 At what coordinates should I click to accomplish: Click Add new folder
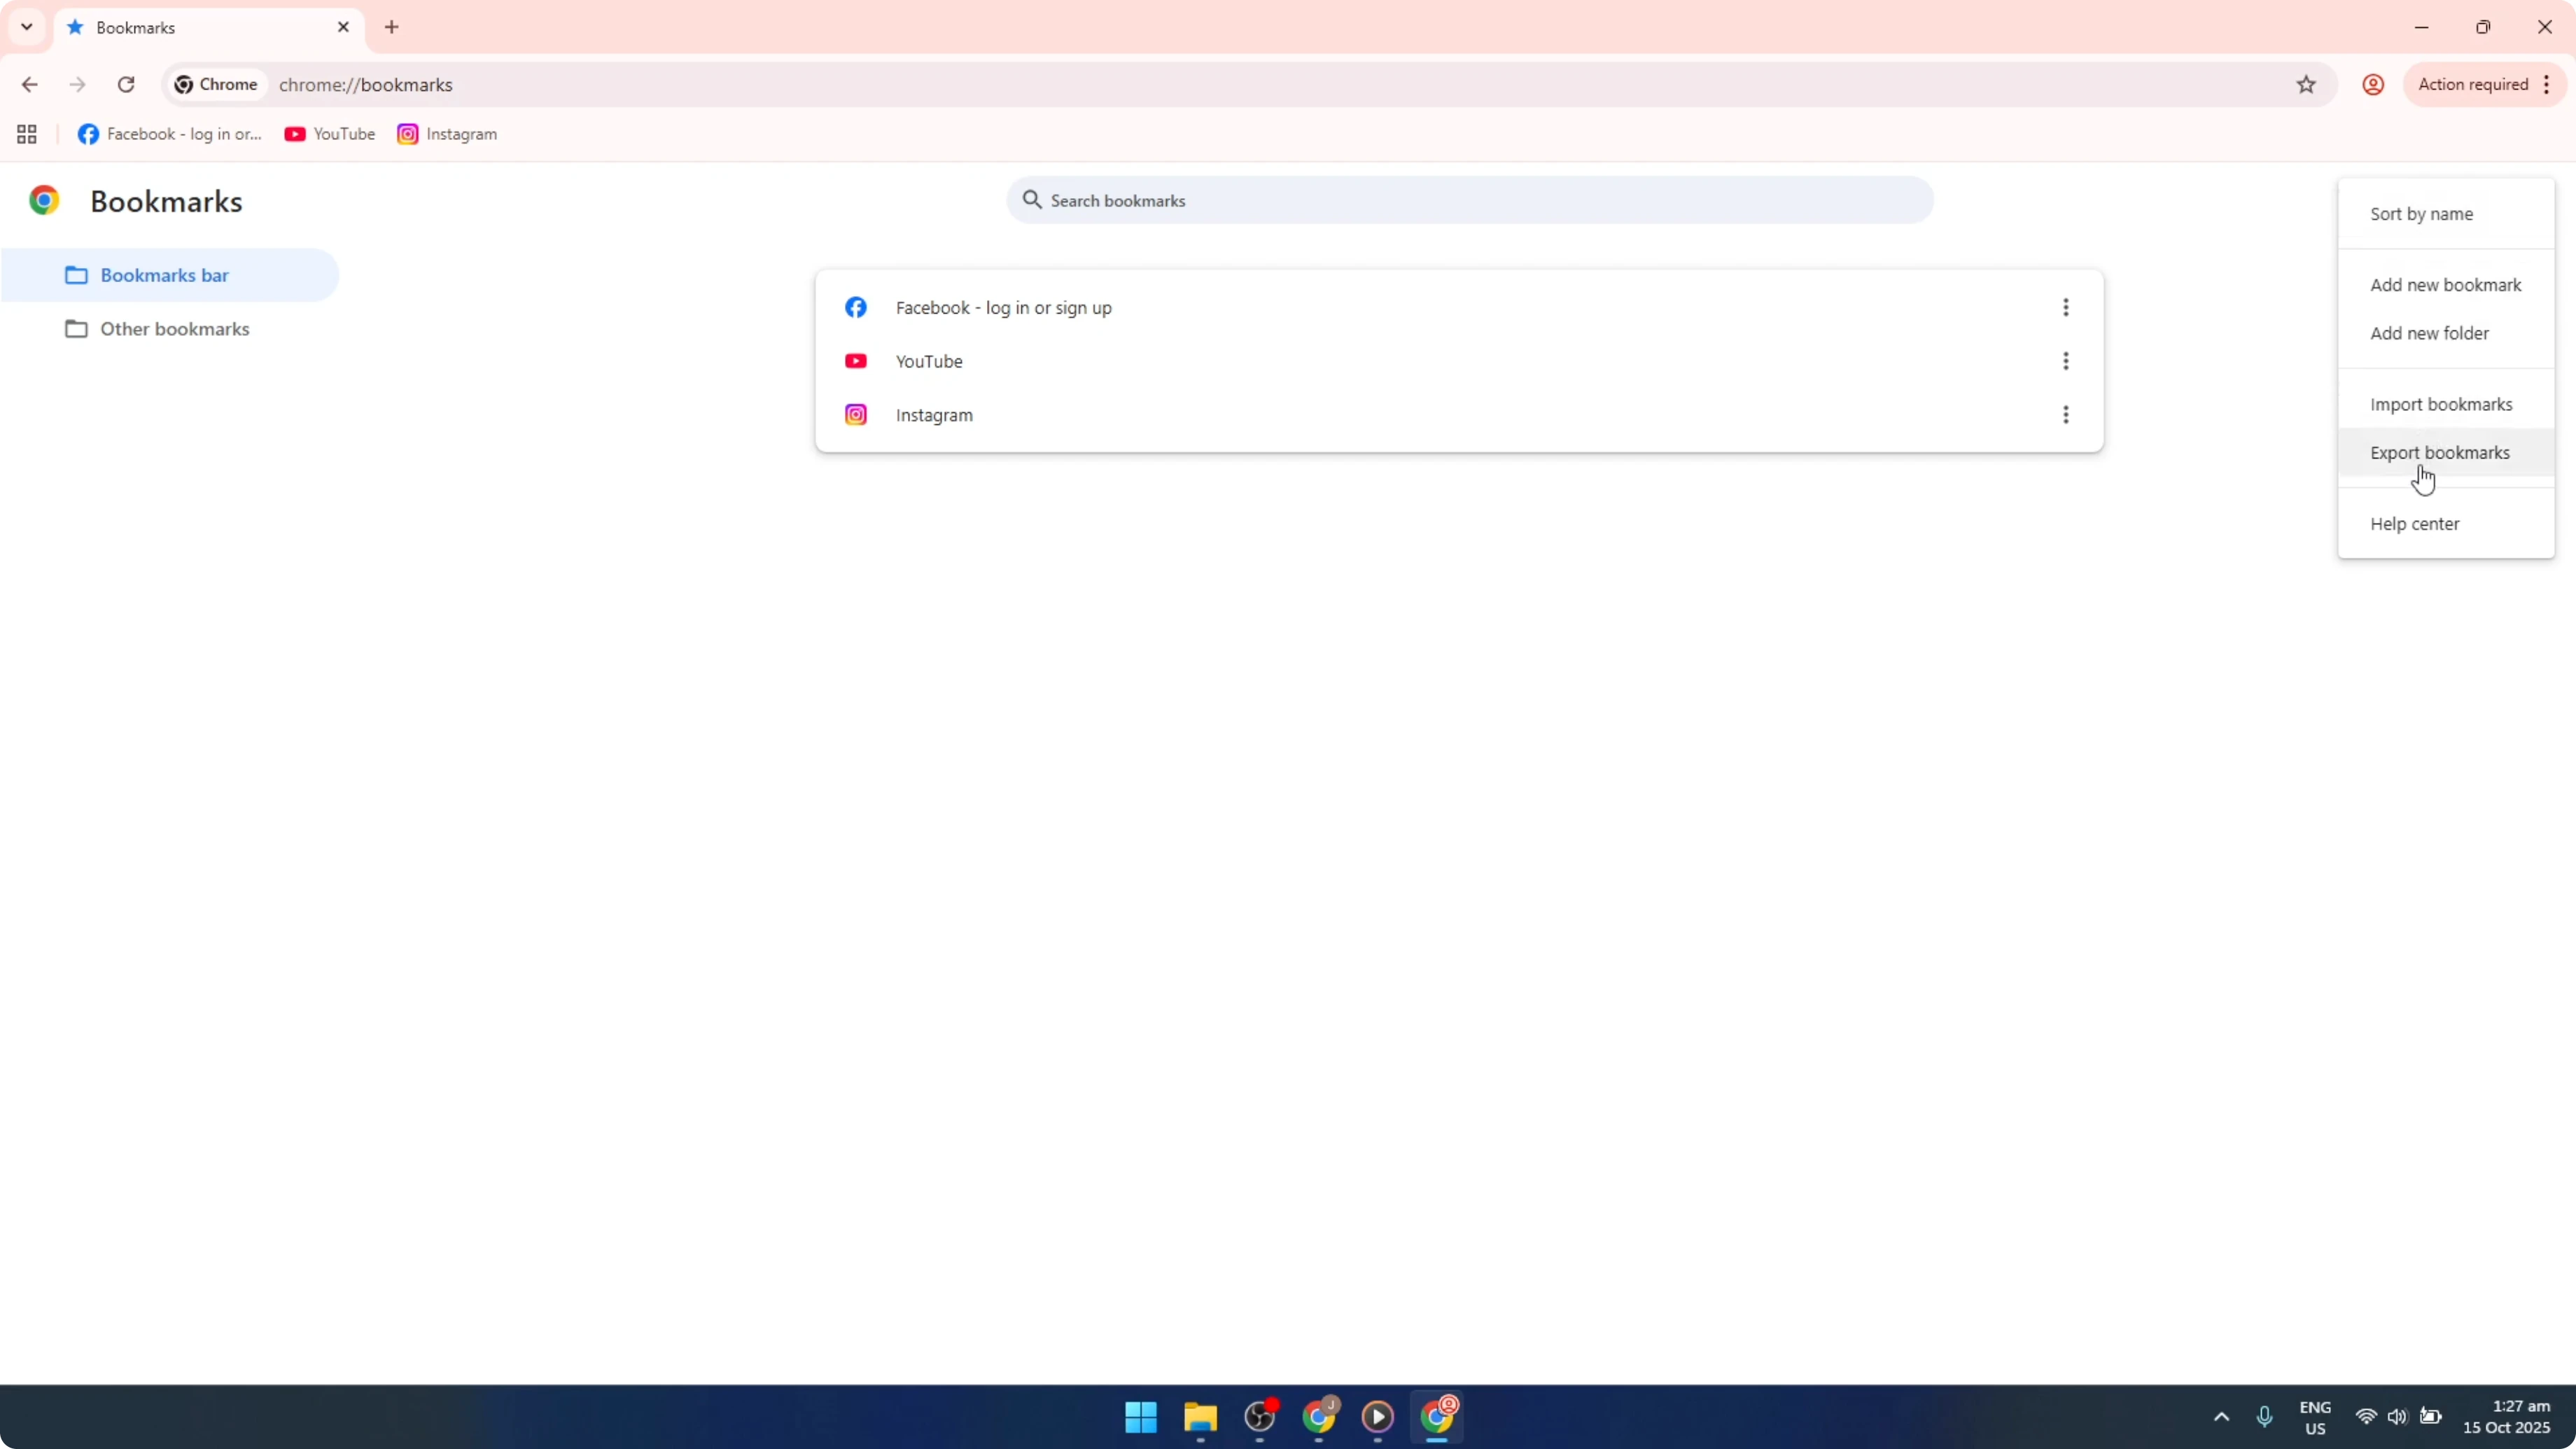(x=2430, y=332)
